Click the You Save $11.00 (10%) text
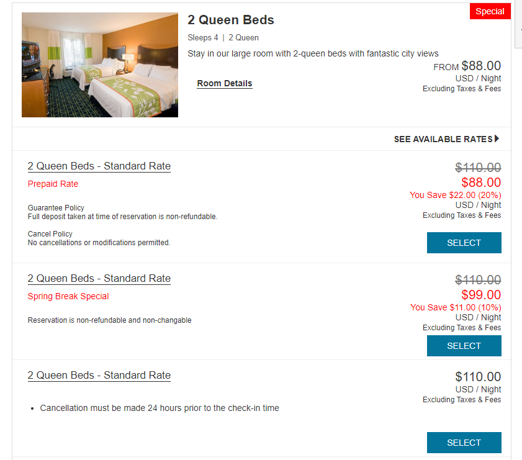 [x=456, y=307]
